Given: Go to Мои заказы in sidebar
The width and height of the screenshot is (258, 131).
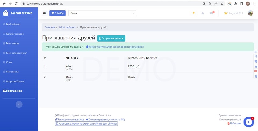Looking at the screenshot, I should [12, 43].
